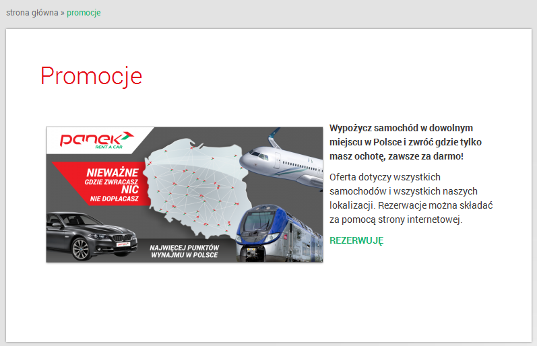Select the 'Promocje' page heading
Screen dimensions: 537x346
pyautogui.click(x=91, y=76)
